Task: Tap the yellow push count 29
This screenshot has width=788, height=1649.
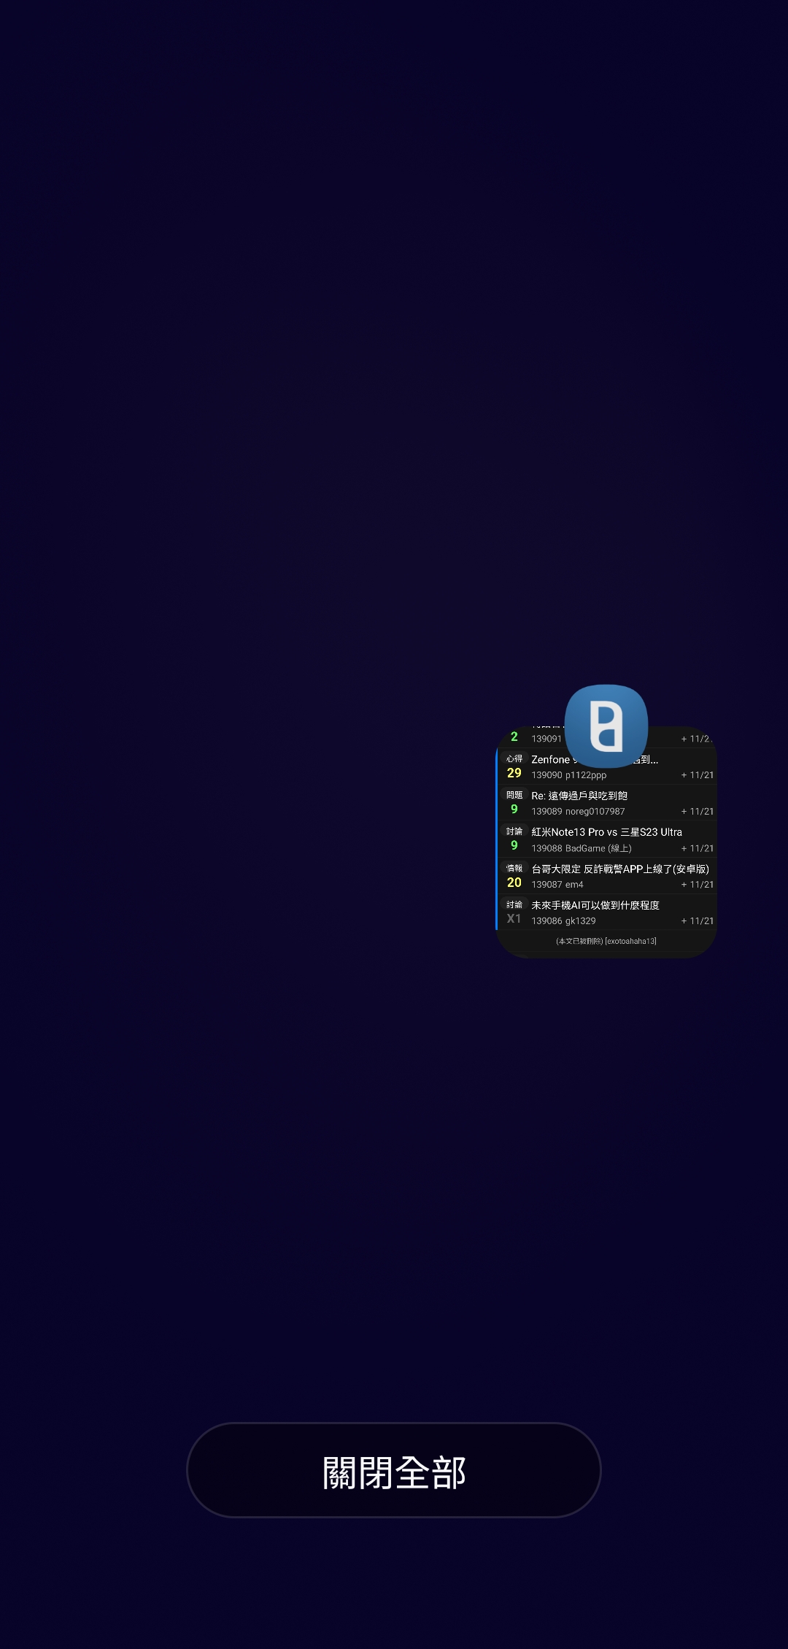Action: pyautogui.click(x=514, y=773)
